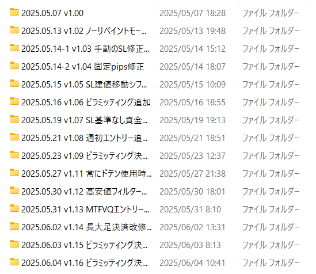
Task: Click folder icon of 2025.05.19 v1.07
Action: (x=14, y=119)
